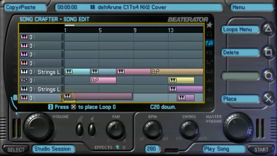Screen dimensions: 277x156
Task: Switch to effects slot 2
Action: click(124, 147)
